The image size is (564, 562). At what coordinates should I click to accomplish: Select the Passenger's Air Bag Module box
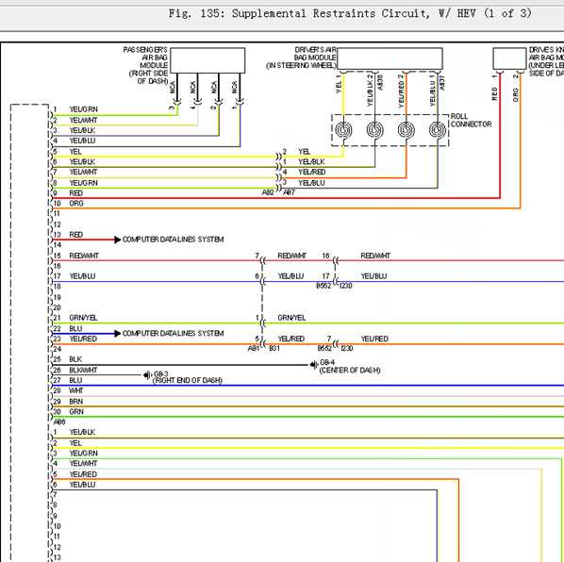pos(207,60)
